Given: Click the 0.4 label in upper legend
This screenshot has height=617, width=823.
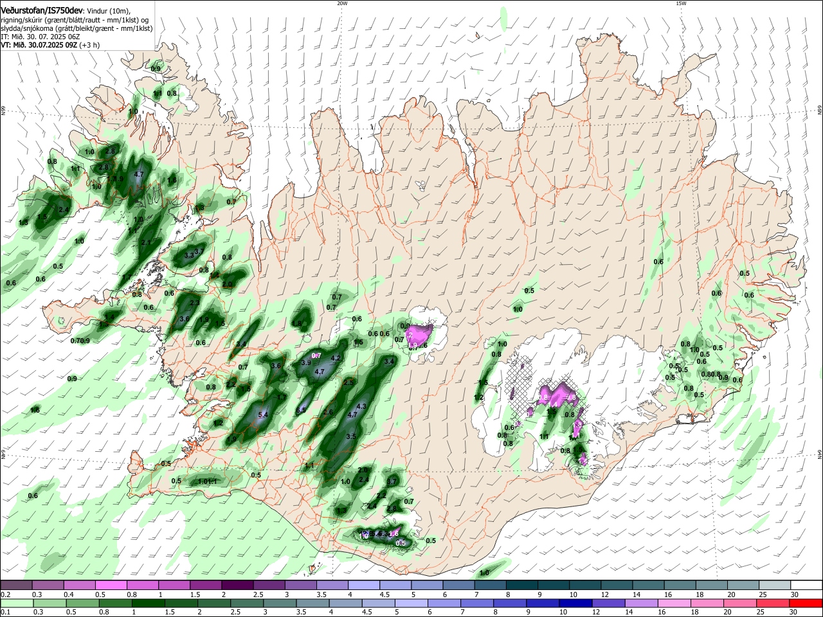Looking at the screenshot, I should (x=69, y=595).
